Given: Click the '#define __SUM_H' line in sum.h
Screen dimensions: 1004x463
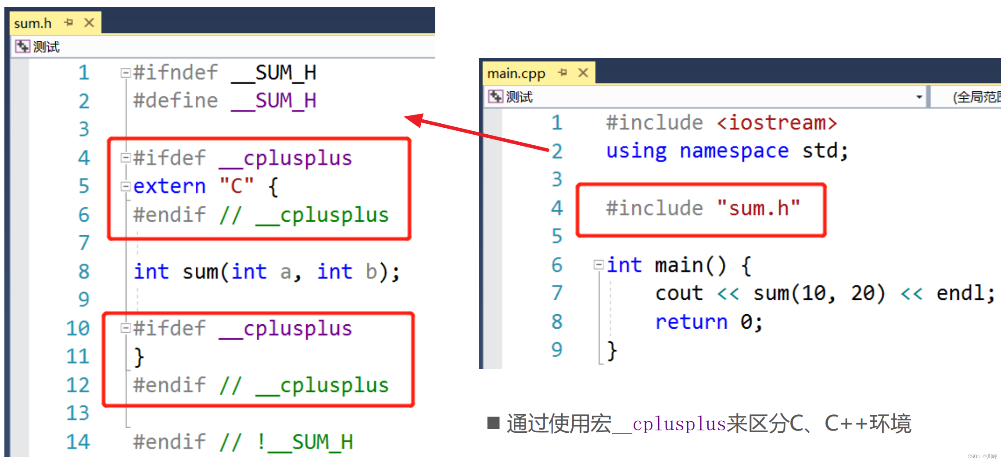Looking at the screenshot, I should pos(225,101).
